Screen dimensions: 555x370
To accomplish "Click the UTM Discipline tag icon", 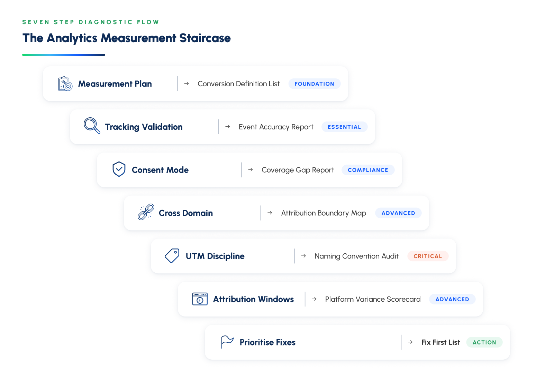I will pos(172,256).
